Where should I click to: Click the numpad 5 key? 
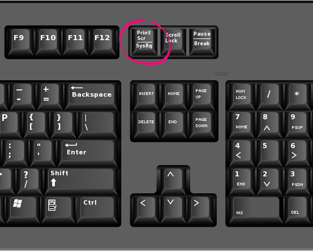click(269, 153)
